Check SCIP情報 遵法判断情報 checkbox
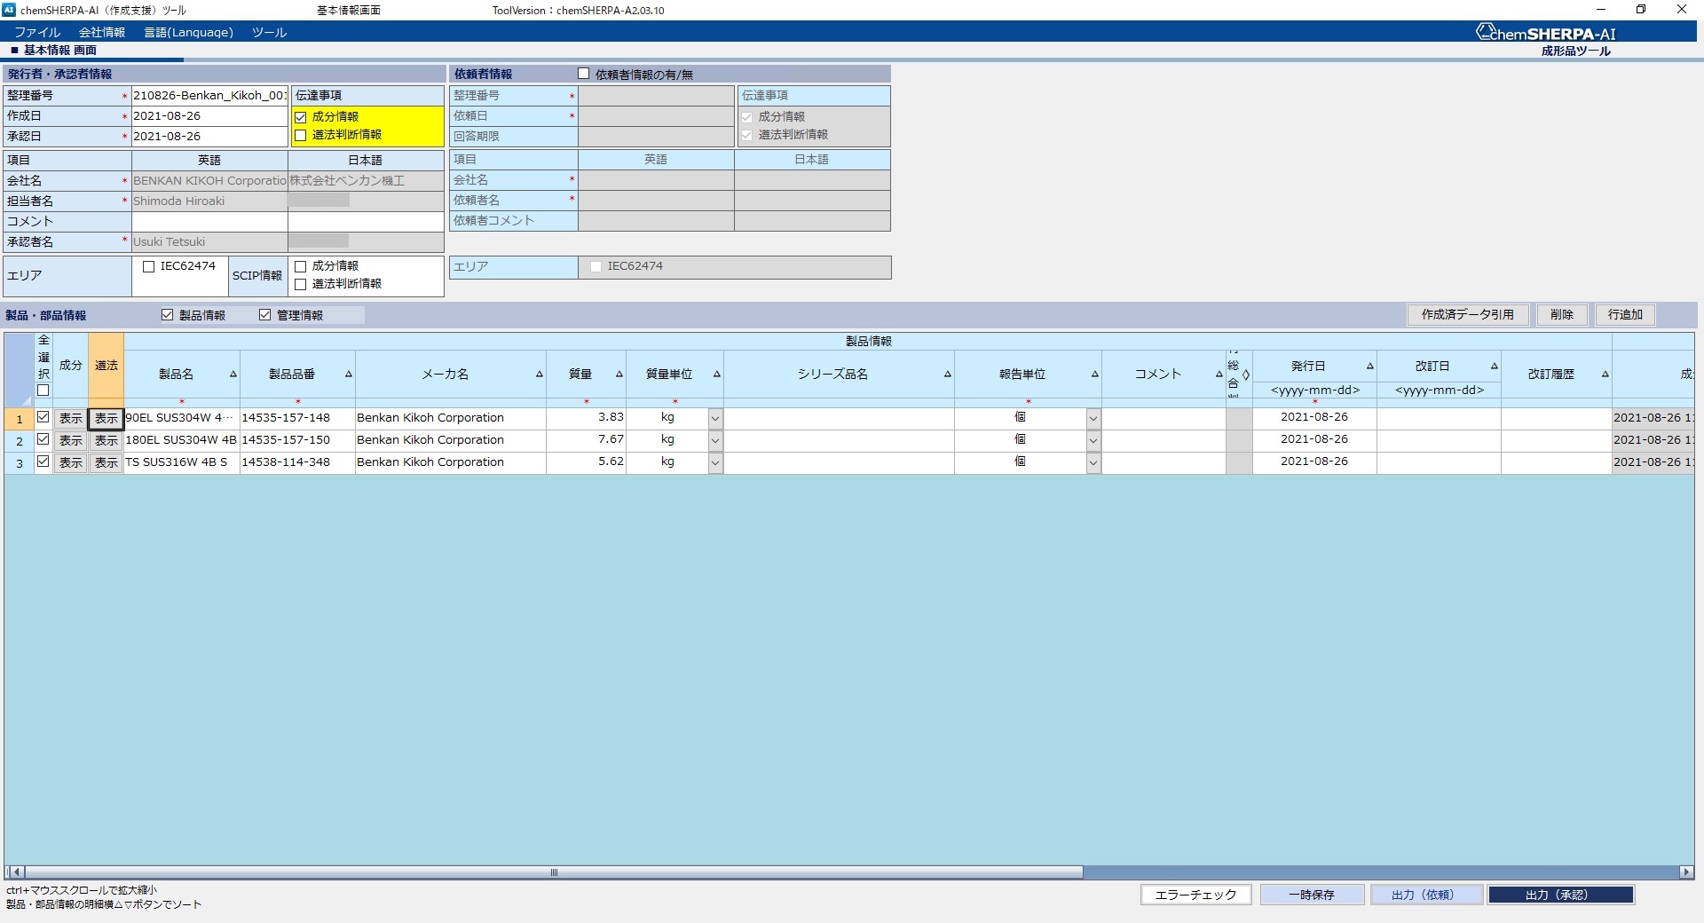This screenshot has width=1704, height=923. pos(301,284)
